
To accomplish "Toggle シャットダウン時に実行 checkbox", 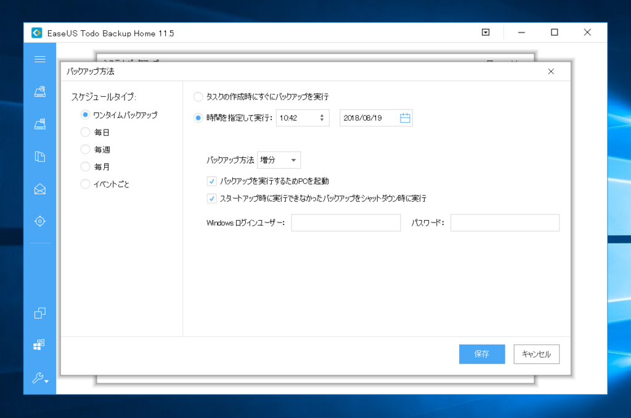I will [x=212, y=199].
